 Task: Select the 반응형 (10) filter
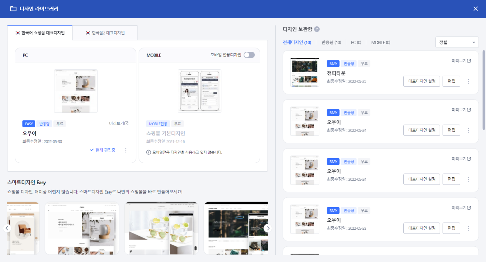click(x=331, y=42)
